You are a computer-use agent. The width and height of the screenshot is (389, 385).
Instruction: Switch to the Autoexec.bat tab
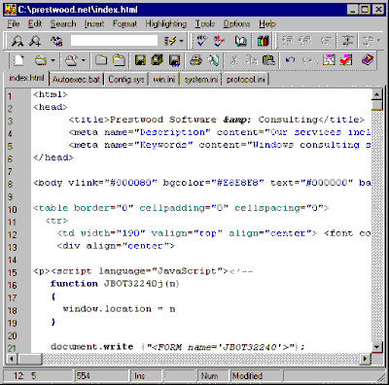pyautogui.click(x=76, y=80)
